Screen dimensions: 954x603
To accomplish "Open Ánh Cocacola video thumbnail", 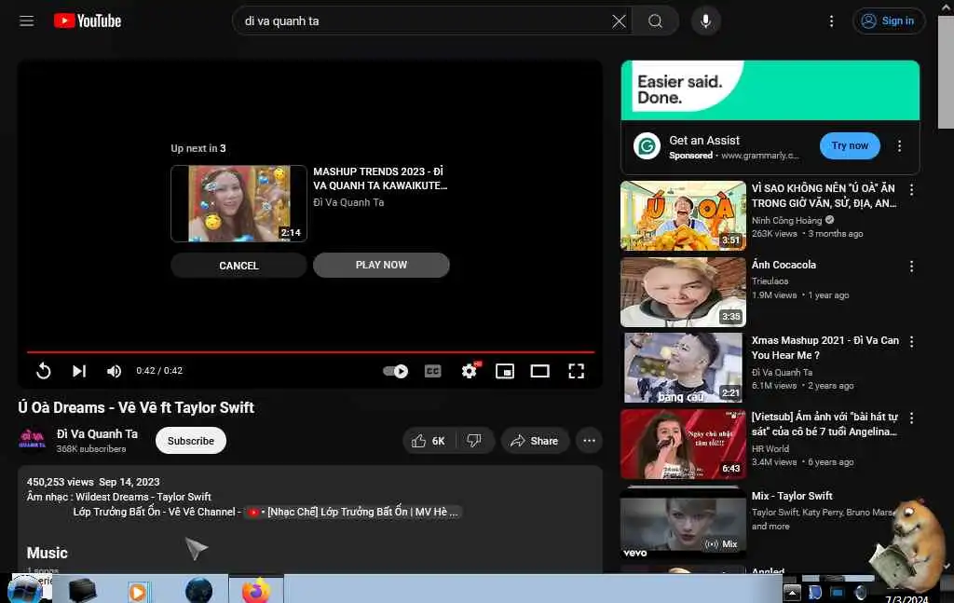I will pyautogui.click(x=683, y=292).
